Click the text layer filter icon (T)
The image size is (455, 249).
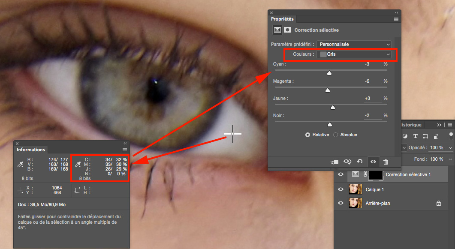pyautogui.click(x=415, y=136)
